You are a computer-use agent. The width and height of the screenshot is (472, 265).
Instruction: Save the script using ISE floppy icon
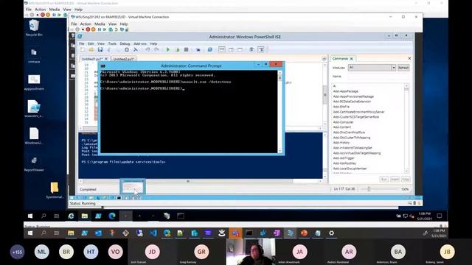[100, 49]
